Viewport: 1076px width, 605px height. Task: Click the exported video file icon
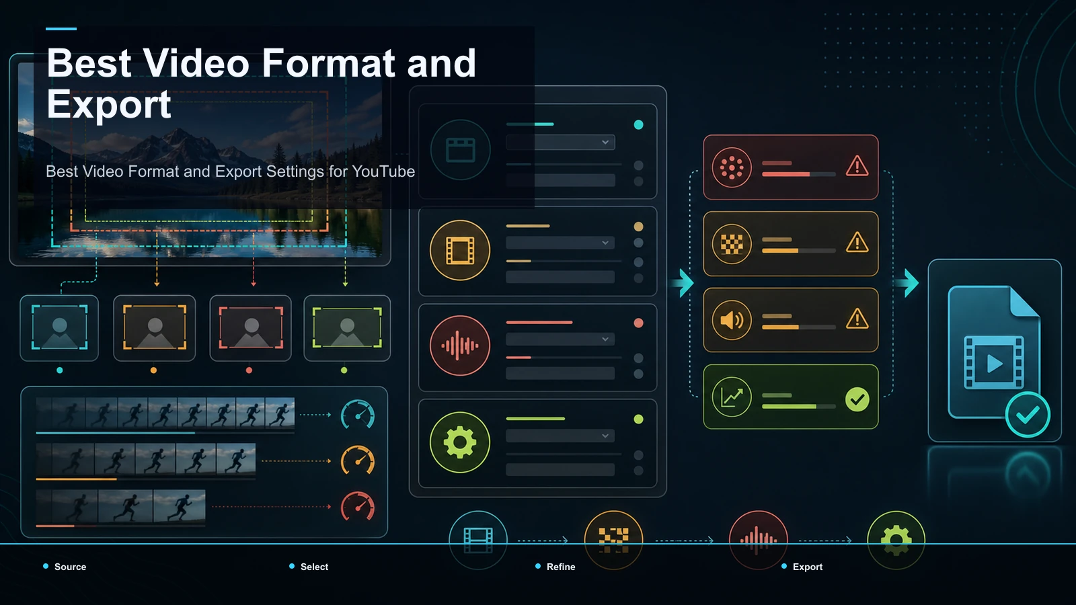pos(994,352)
